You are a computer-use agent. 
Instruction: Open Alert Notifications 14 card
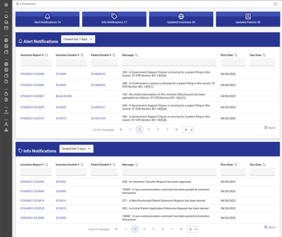48,19
